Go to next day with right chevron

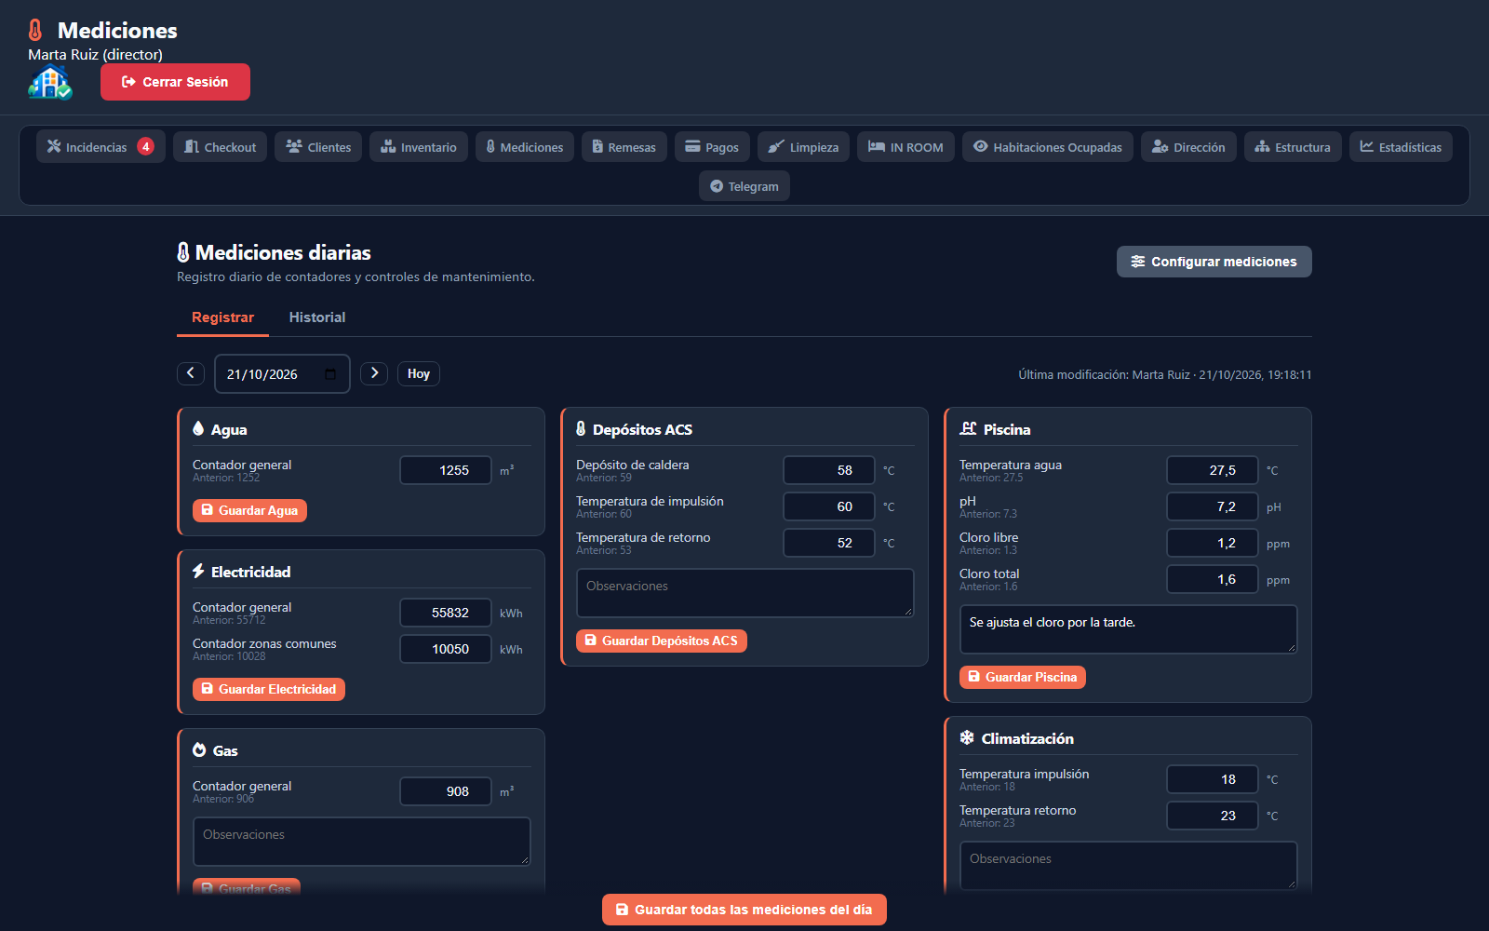point(374,373)
